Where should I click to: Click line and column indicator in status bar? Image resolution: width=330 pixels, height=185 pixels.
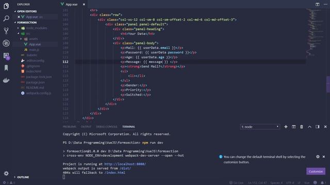(x=257, y=183)
